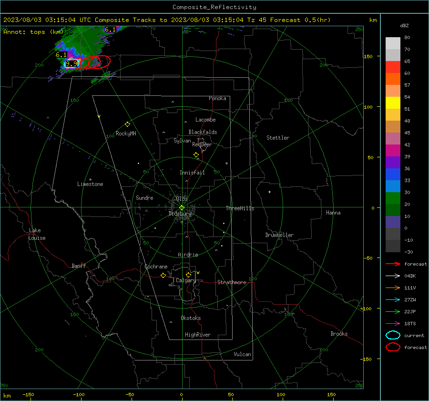Click the timestamp header text
The width and height of the screenshot is (429, 401).
(167, 20)
